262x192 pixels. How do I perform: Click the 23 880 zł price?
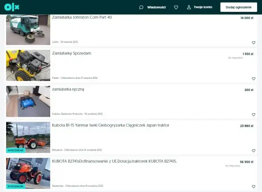tap(247, 126)
